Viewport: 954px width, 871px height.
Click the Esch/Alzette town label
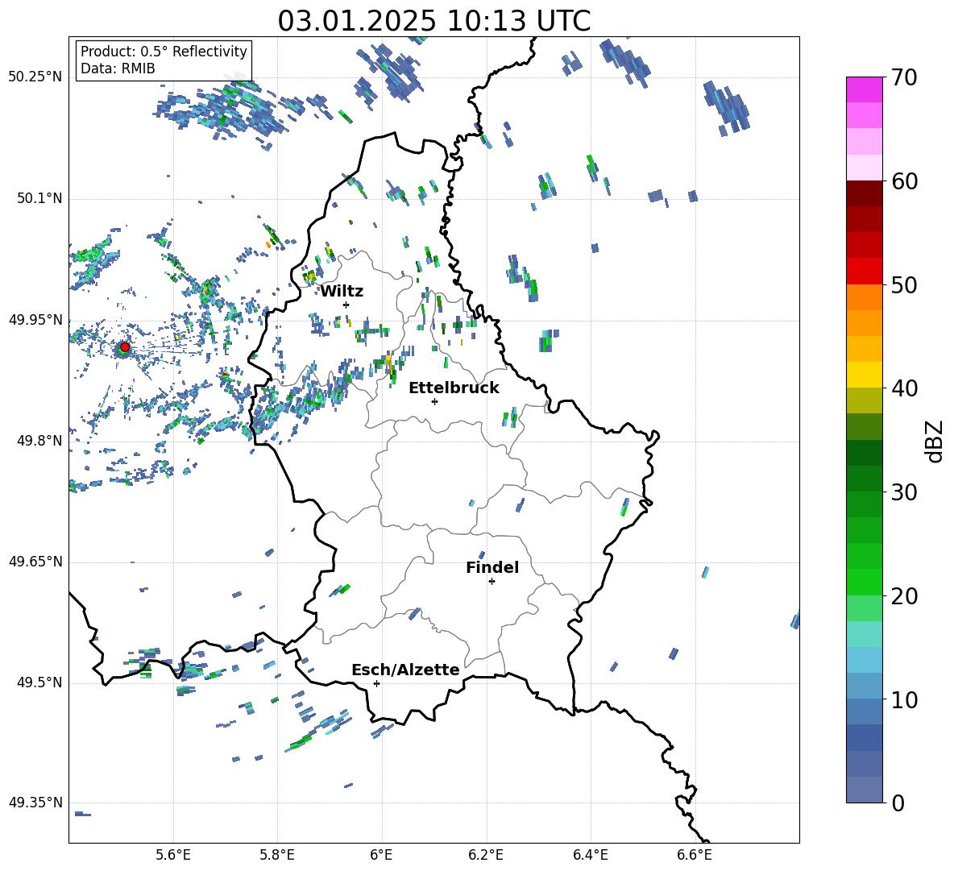pos(406,670)
